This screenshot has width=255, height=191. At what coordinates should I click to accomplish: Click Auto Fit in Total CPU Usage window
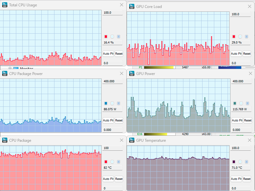pos(108,54)
